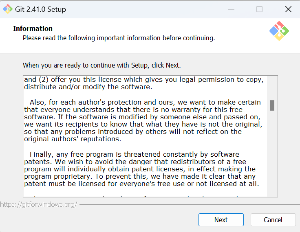Click the paragraph starting "Finally, any free program"
Screen dimensions: 300x232
(140, 169)
